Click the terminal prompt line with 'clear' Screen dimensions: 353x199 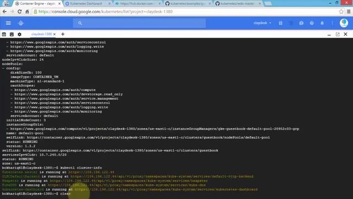36,193
